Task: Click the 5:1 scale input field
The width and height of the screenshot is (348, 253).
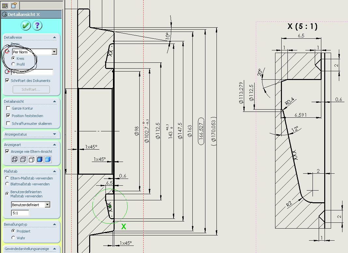Action: click(20, 213)
